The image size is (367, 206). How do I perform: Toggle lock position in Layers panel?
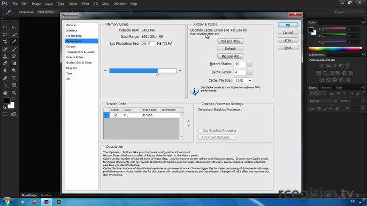click(x=331, y=109)
